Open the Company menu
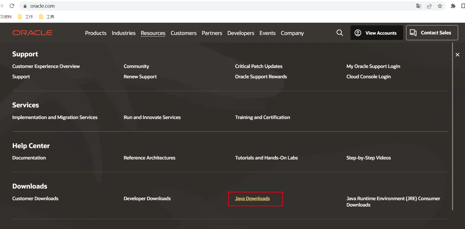Viewport: 465px width, 229px height. coord(292,33)
